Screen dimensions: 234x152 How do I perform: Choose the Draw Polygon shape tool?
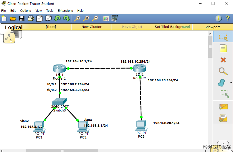point(221,83)
